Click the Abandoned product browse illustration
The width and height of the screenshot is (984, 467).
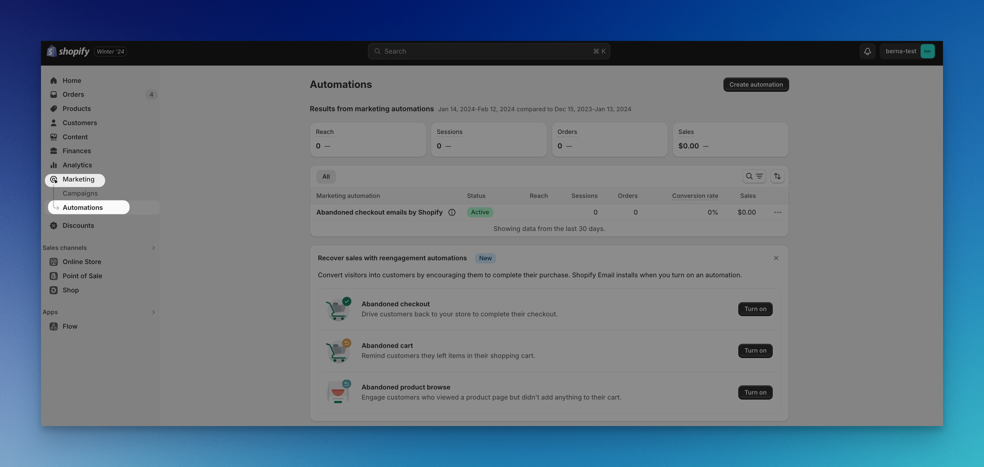338,392
